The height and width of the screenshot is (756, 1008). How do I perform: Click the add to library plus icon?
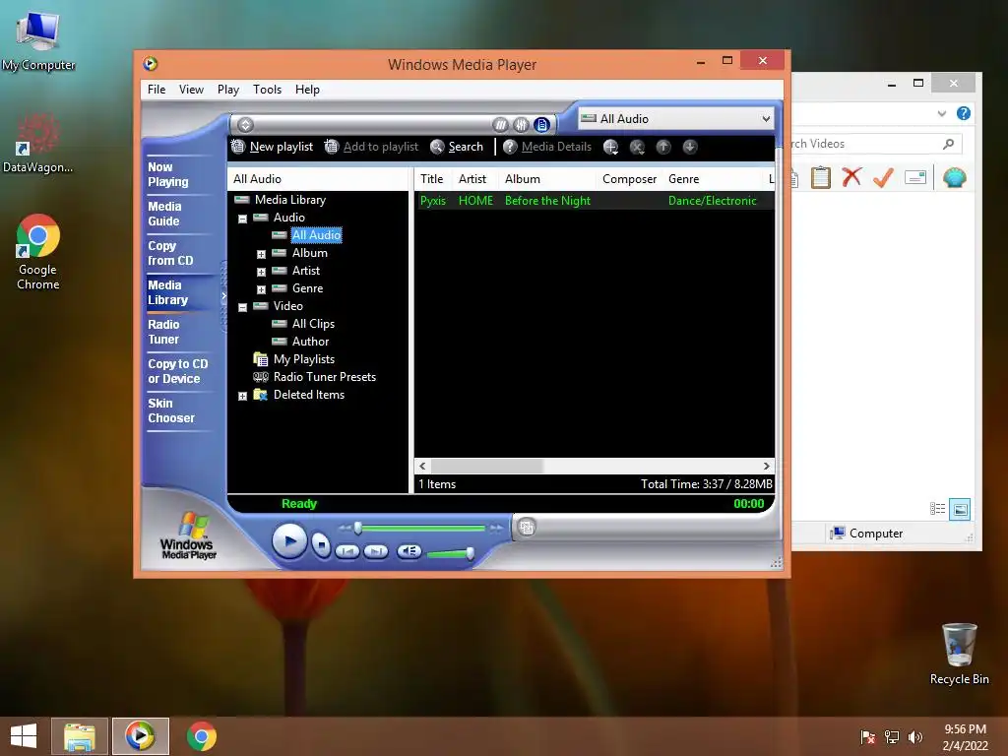pyautogui.click(x=610, y=148)
